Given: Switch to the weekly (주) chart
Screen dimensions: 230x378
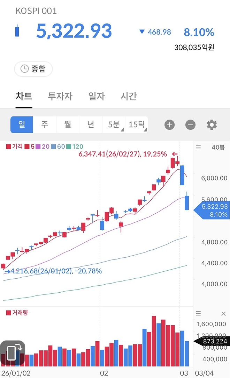Looking at the screenshot, I should [45, 124].
